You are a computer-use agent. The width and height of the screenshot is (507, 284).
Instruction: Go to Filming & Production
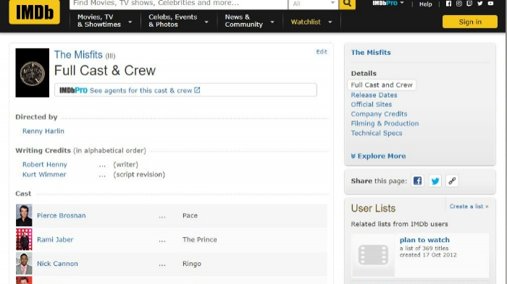[x=385, y=124]
